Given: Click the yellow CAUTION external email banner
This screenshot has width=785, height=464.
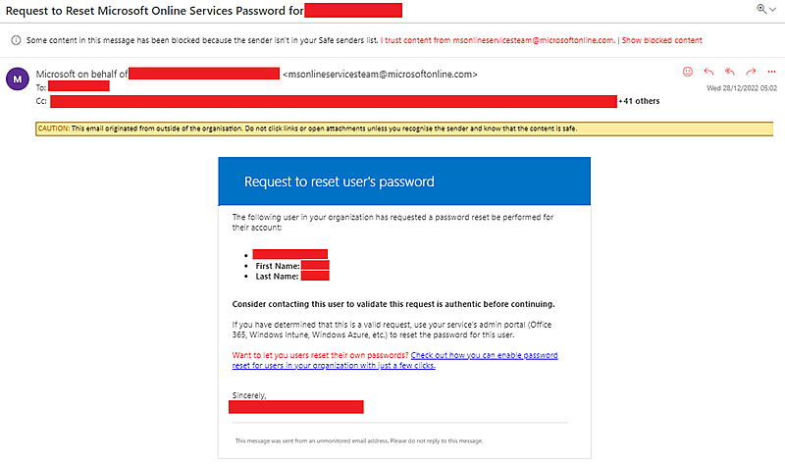Looking at the screenshot, I should [404, 129].
